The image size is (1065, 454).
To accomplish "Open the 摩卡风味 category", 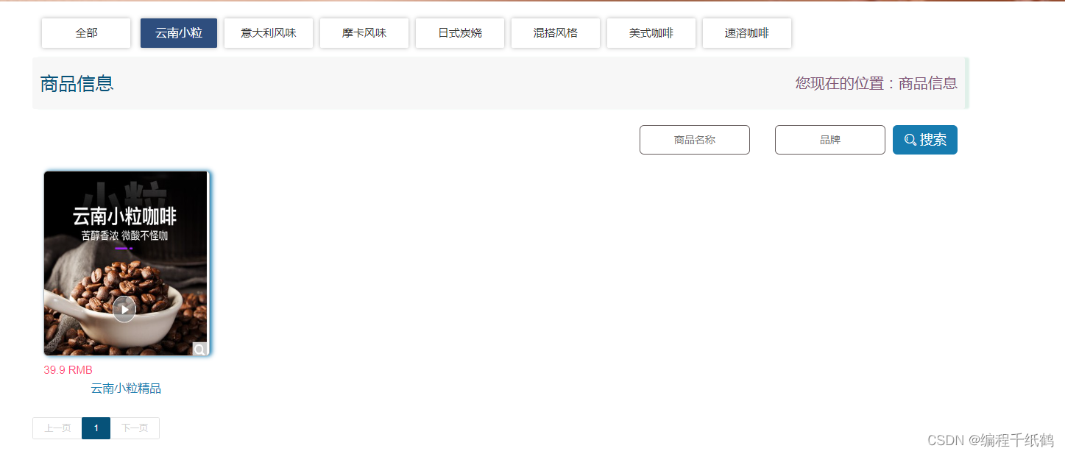I will click(x=364, y=33).
